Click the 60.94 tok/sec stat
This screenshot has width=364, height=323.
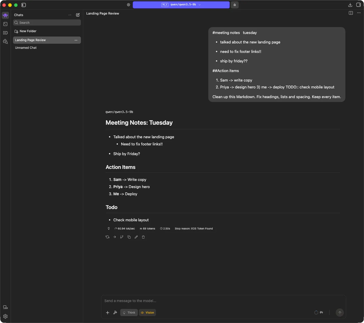click(125, 229)
